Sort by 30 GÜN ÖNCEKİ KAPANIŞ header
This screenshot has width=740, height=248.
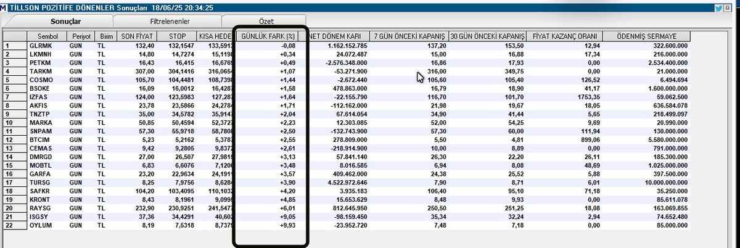point(488,36)
